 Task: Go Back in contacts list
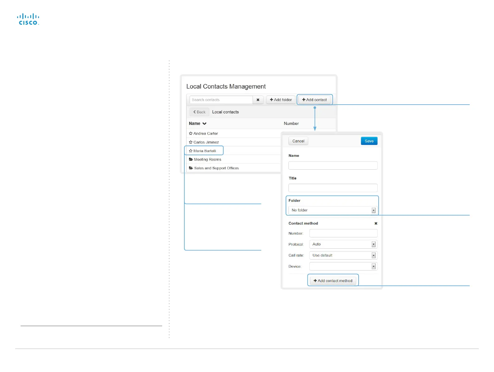tap(199, 112)
